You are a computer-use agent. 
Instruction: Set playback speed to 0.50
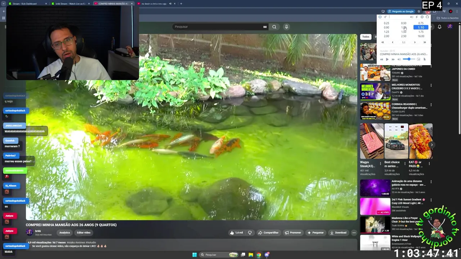[404, 23]
